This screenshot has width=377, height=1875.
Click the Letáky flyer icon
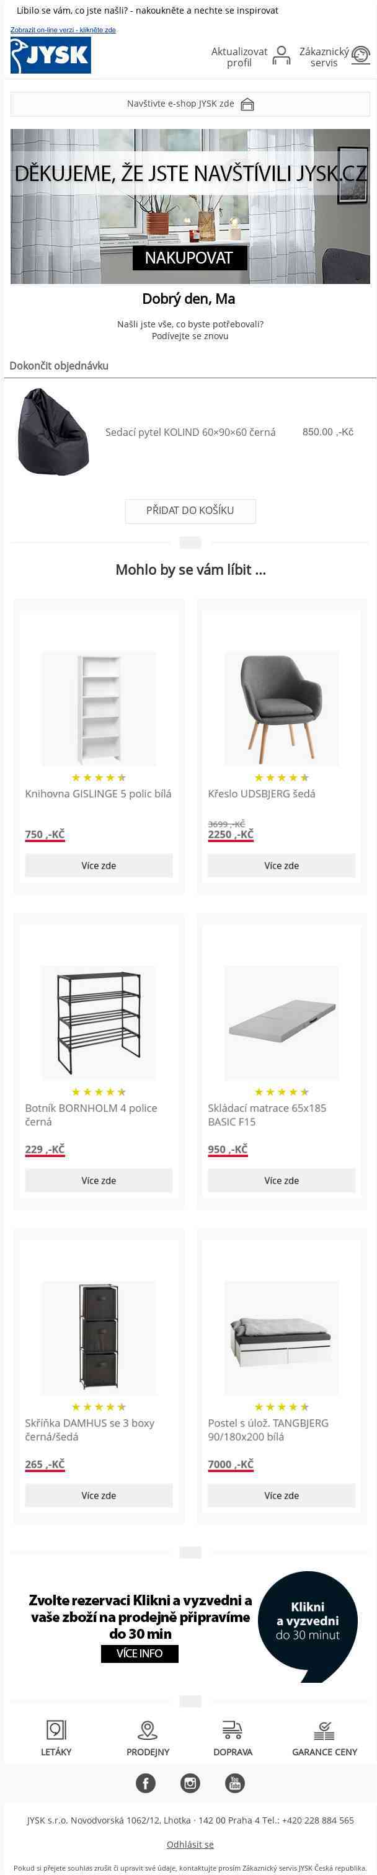click(x=56, y=1729)
